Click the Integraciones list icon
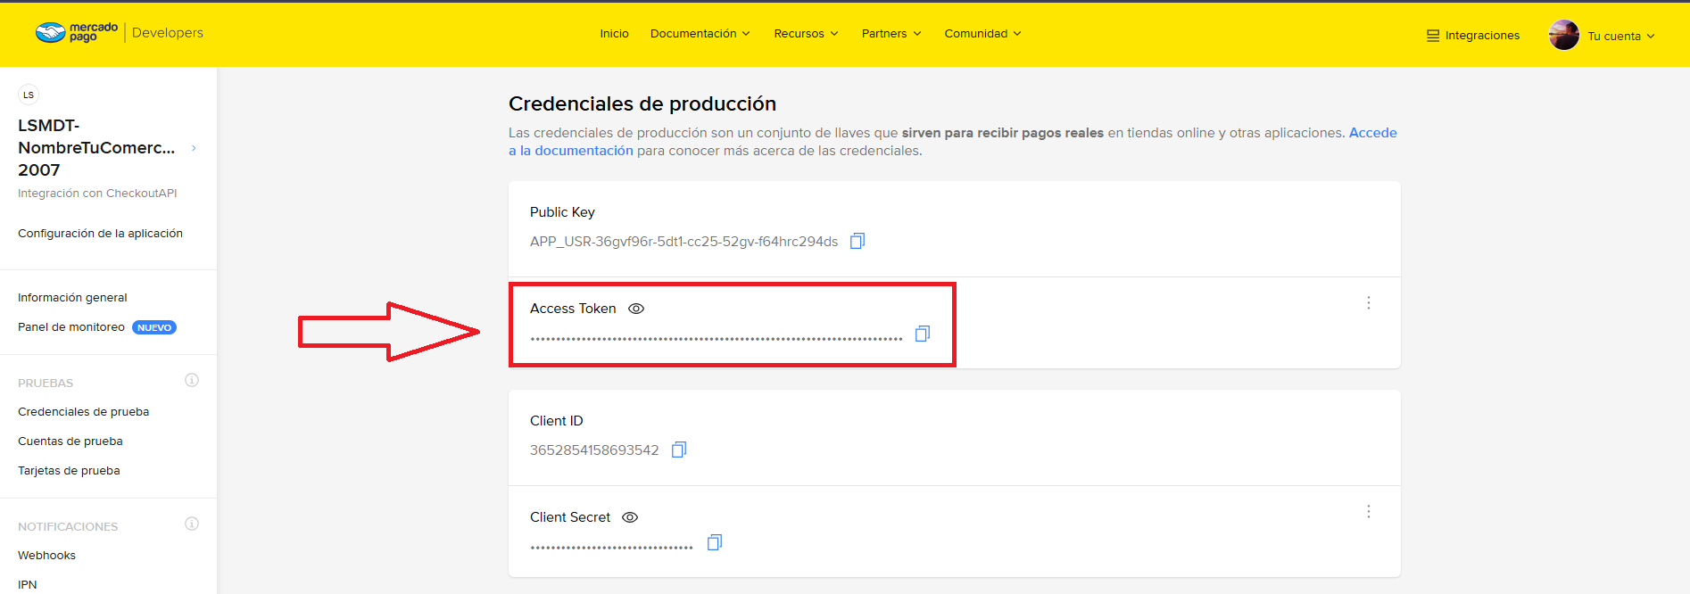1690x594 pixels. 1433,36
